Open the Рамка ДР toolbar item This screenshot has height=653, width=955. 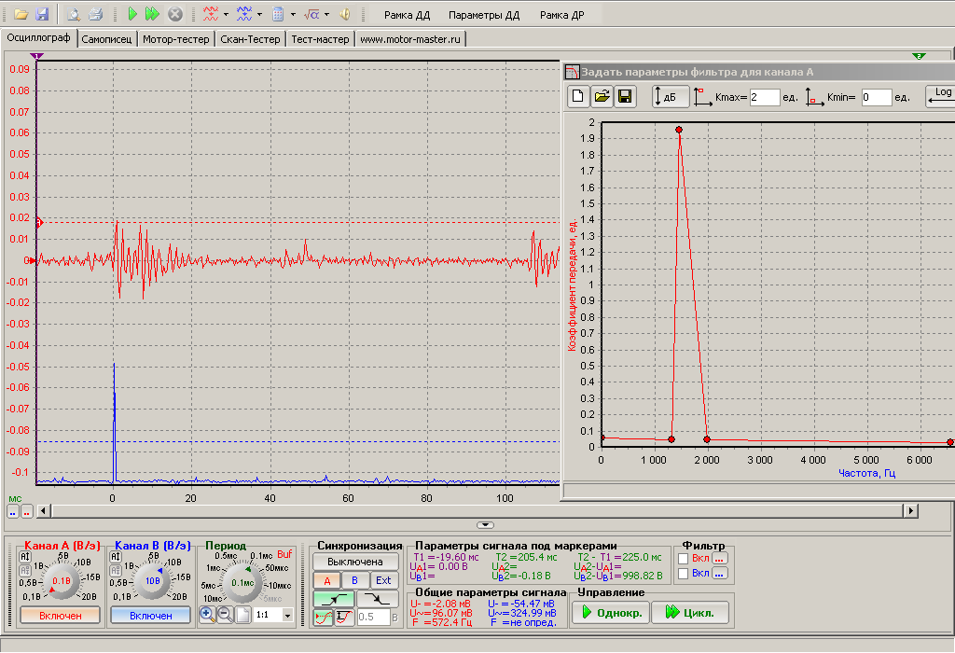coord(561,15)
